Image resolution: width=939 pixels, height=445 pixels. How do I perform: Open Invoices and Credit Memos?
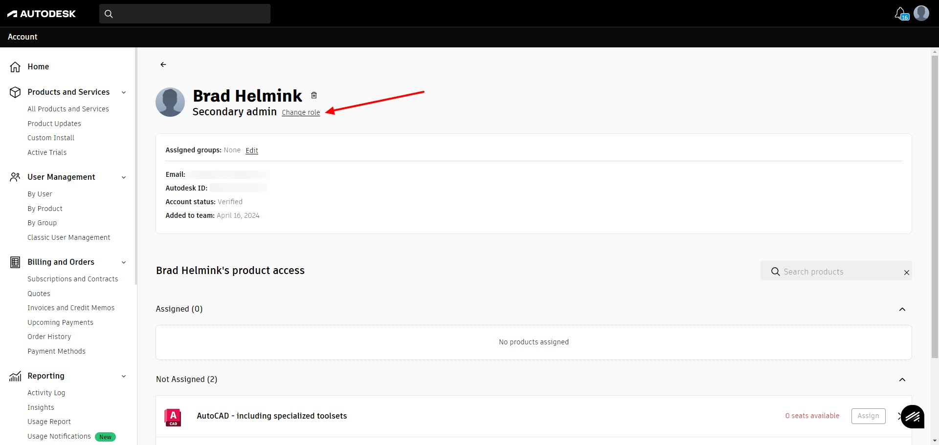[x=71, y=308]
